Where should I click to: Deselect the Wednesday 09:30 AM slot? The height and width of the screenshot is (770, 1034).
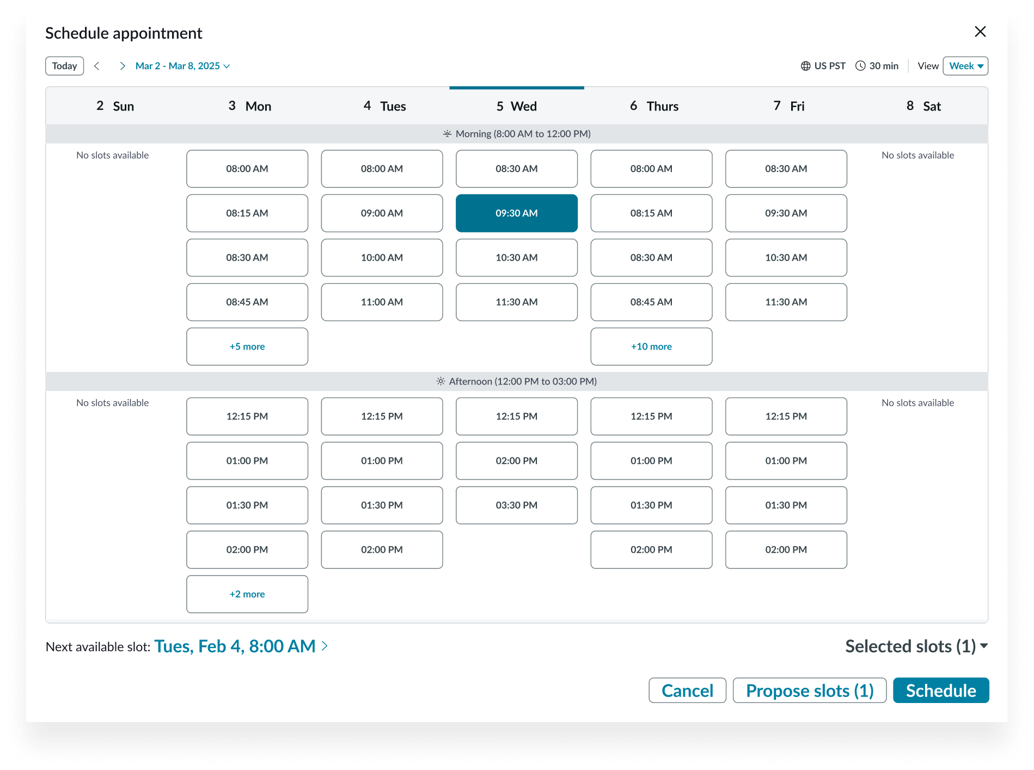tap(516, 213)
